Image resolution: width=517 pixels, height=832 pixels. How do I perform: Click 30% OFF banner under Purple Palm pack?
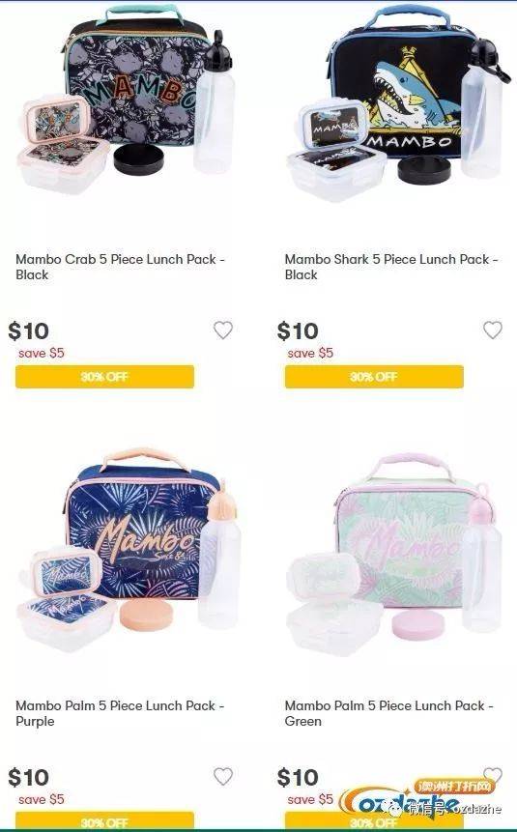104,820
